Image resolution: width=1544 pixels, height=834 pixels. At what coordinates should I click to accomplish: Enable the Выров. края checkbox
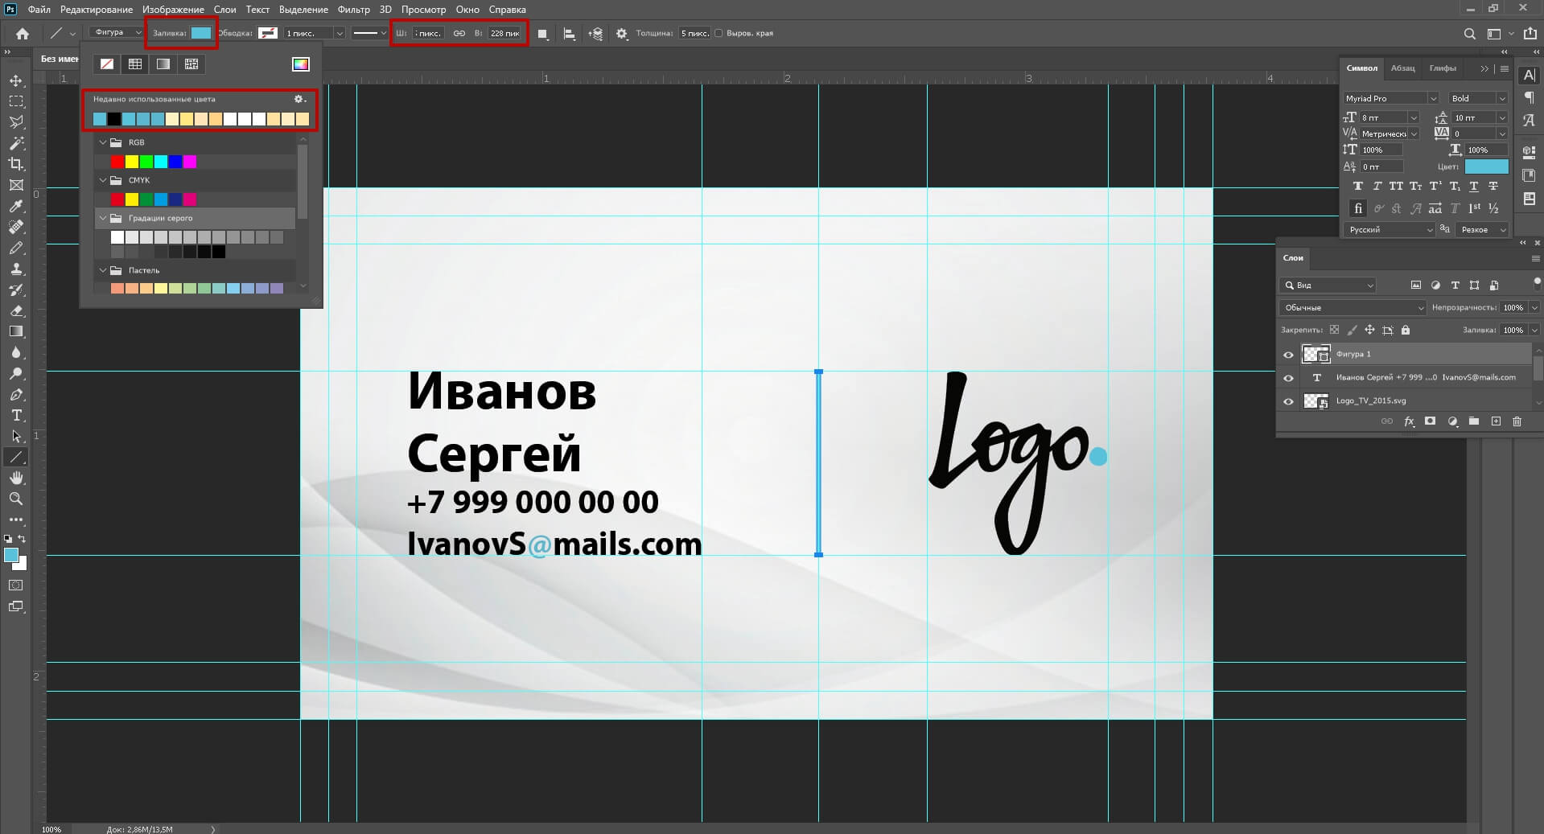(x=718, y=34)
